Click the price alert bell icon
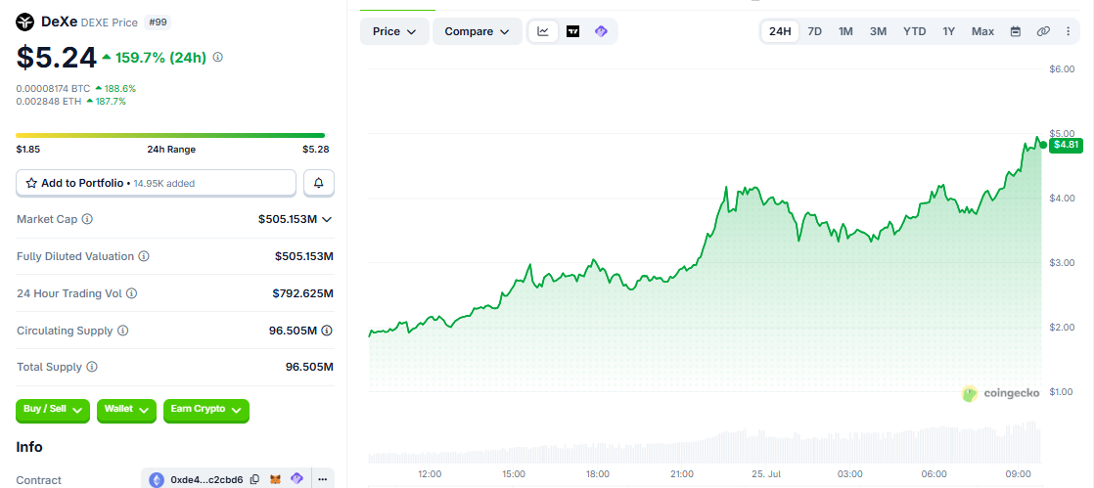 tap(319, 183)
